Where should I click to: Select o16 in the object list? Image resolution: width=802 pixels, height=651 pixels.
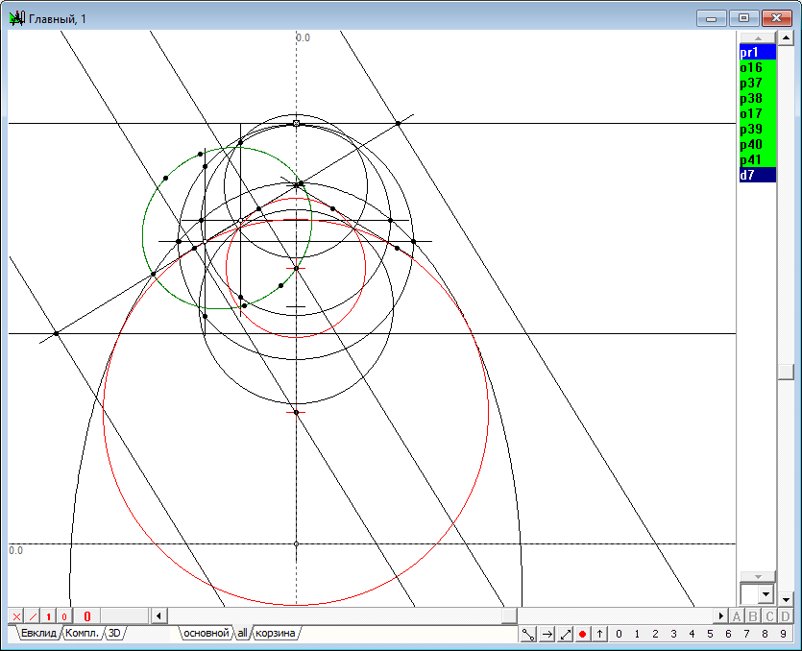point(758,67)
